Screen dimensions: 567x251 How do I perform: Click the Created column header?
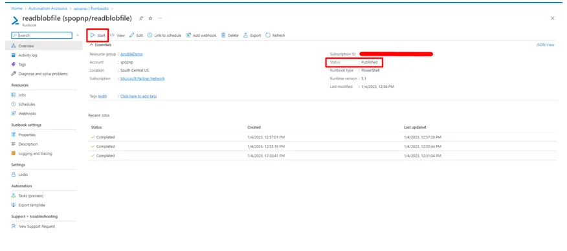[254, 127]
